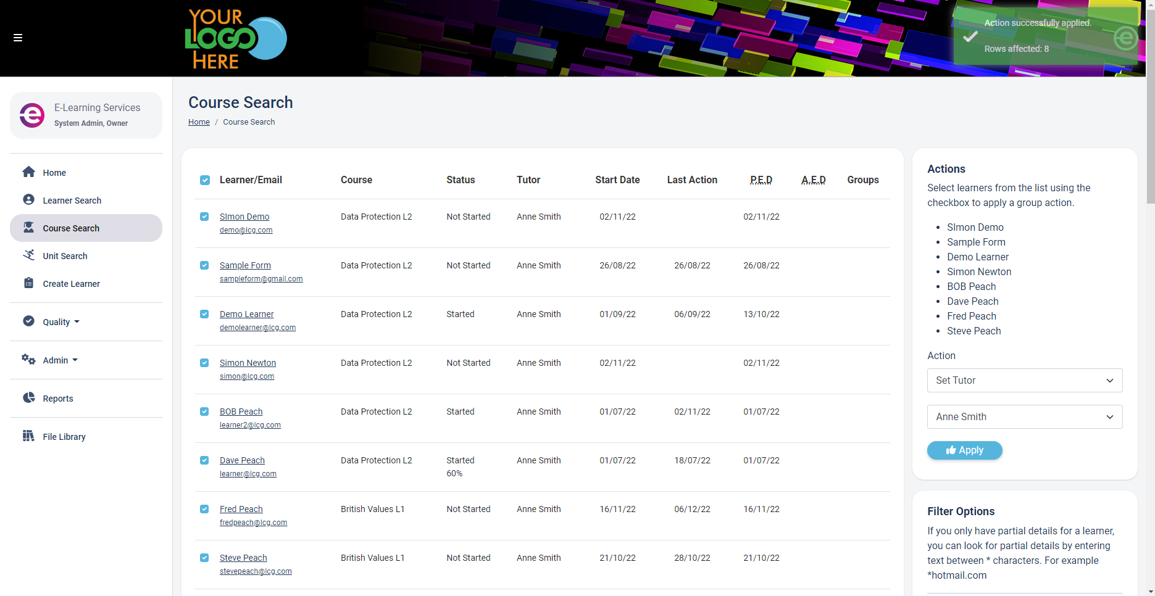Open File Library in sidebar

[x=86, y=437]
